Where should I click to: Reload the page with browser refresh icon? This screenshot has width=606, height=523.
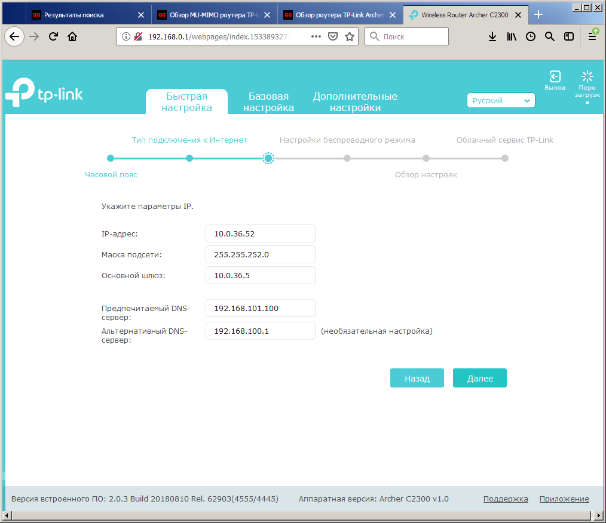[x=53, y=36]
